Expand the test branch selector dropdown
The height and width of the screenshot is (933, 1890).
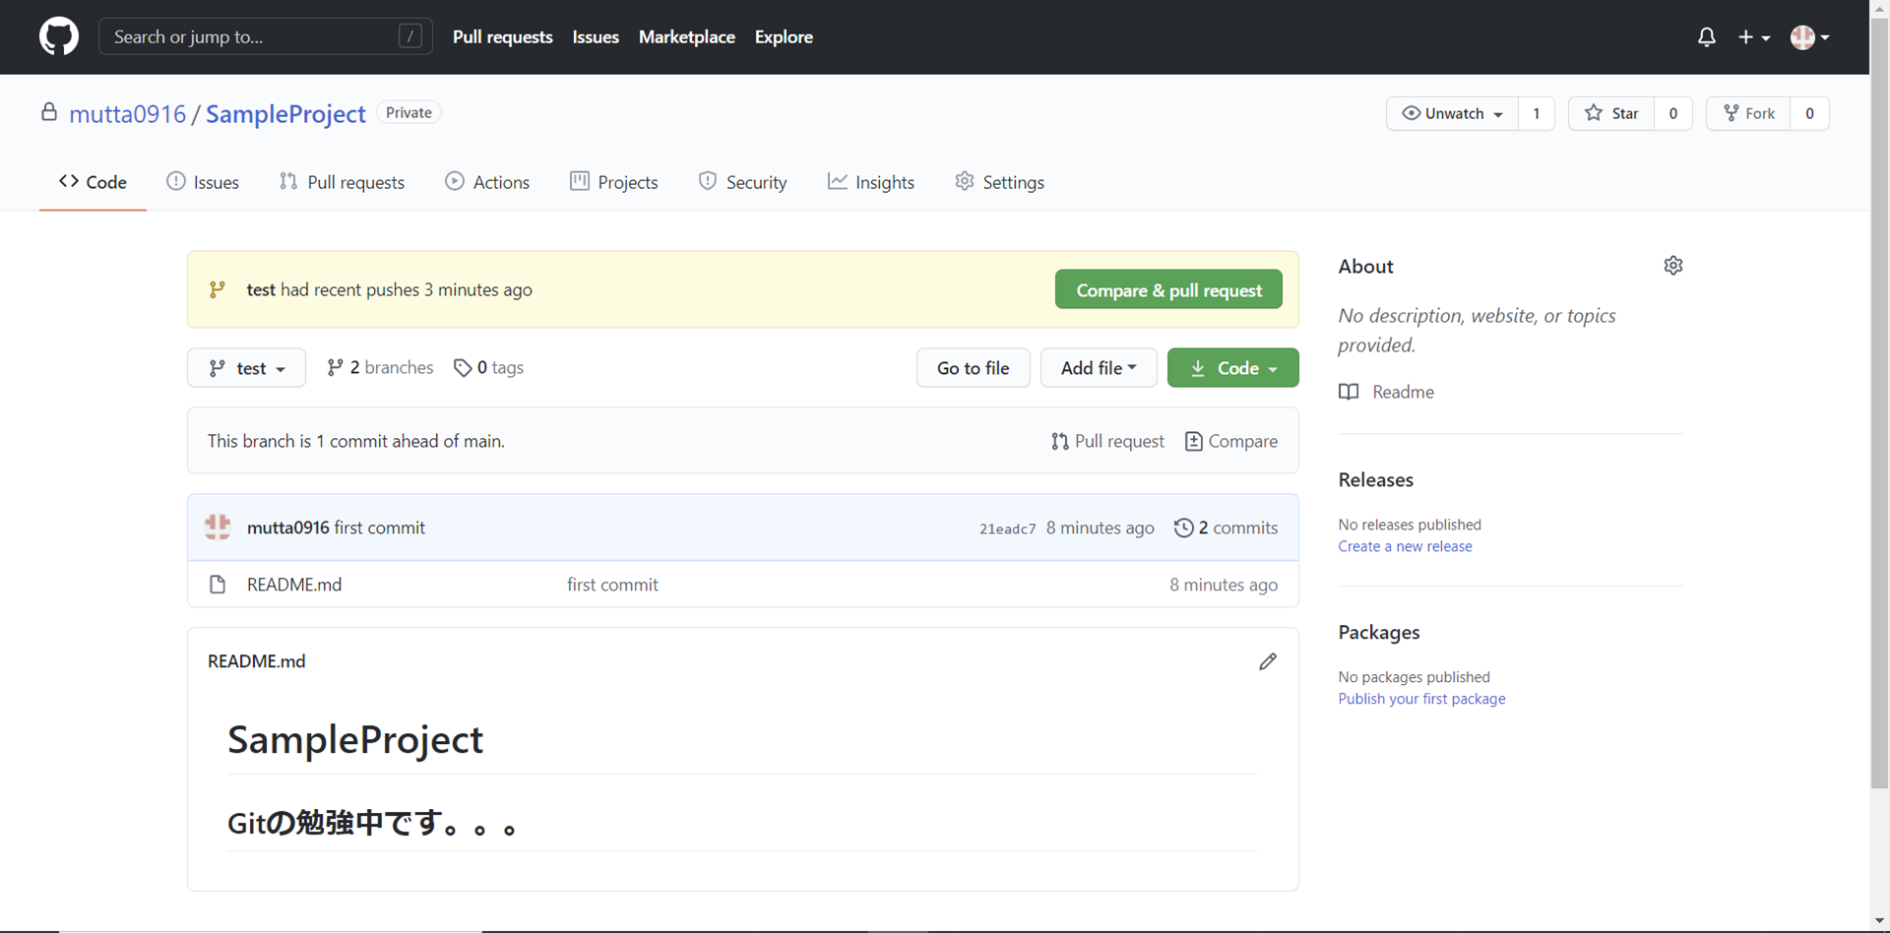pos(246,368)
